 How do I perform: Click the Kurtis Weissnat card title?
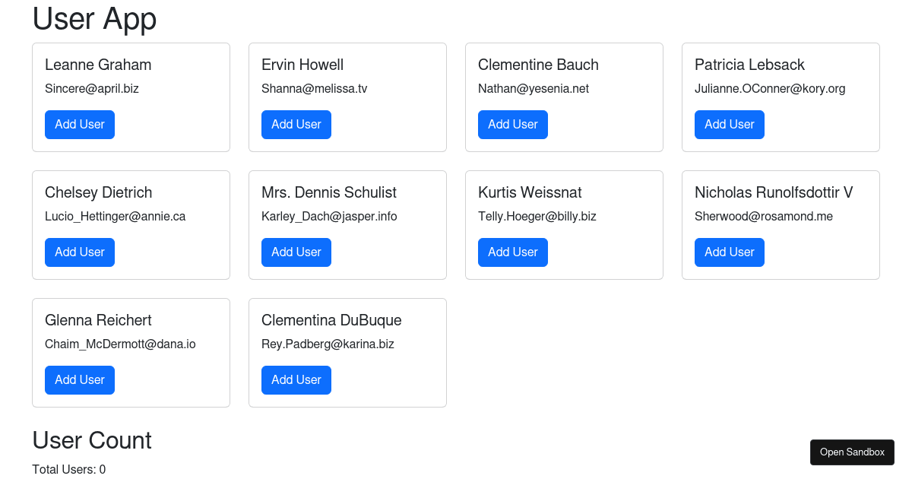click(x=530, y=192)
